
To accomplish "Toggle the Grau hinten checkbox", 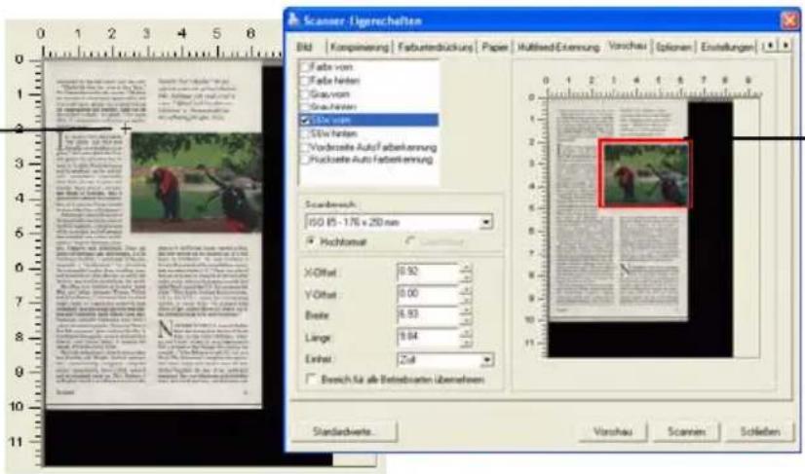I will coord(305,107).
